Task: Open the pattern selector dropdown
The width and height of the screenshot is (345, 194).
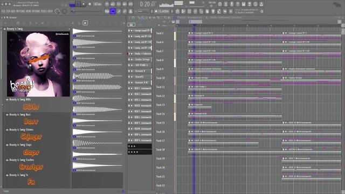Action: 162,11
